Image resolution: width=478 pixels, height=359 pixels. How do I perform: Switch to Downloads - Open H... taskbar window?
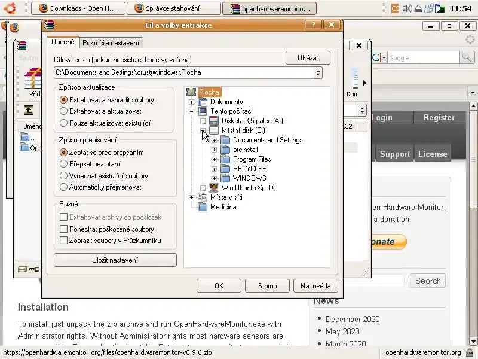tap(78, 8)
